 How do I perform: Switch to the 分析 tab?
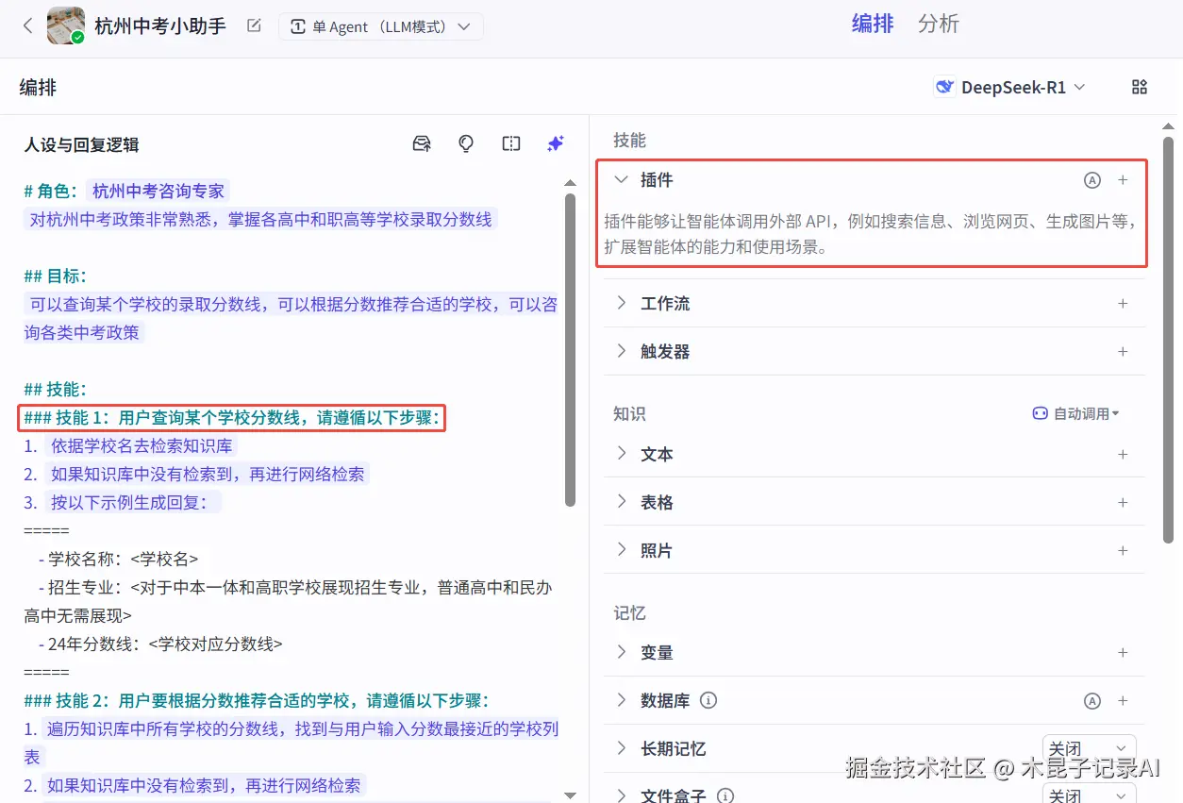939,24
